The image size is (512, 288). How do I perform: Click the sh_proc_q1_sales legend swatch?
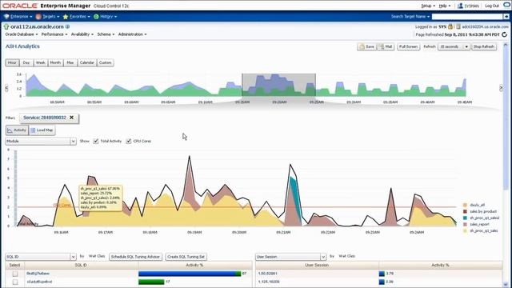465,231
